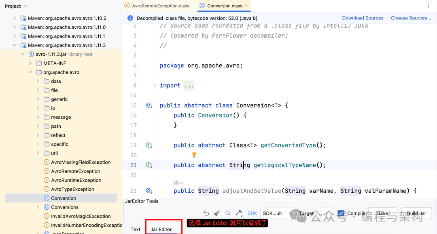437x234 pixels.
Task: Open the inlay hints dropdown above line 23
Action: point(178,183)
